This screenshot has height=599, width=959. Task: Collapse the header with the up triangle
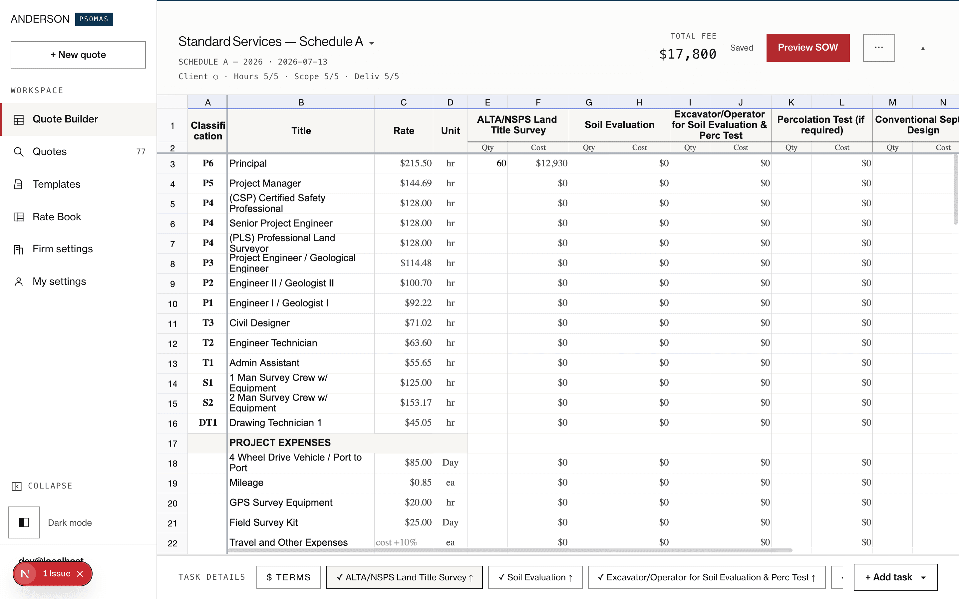(923, 48)
